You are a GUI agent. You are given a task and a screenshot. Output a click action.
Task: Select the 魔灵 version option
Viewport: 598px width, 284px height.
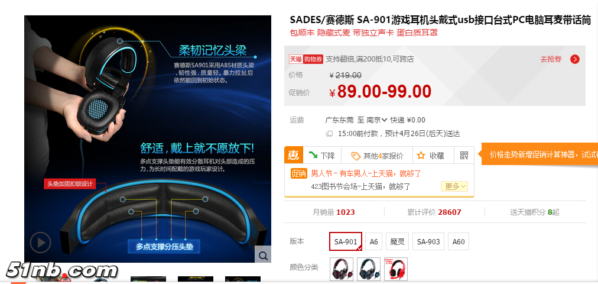pos(397,241)
